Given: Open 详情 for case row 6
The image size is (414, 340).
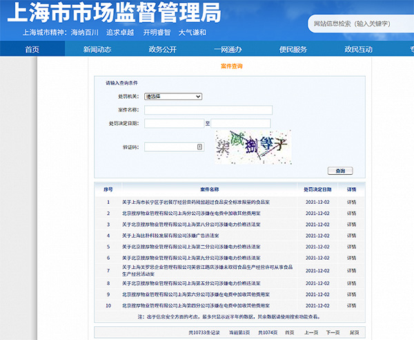Looking at the screenshot, I should (x=351, y=258).
